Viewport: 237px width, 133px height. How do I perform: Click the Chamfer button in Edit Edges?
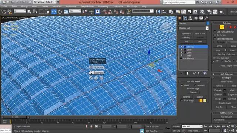218,95
